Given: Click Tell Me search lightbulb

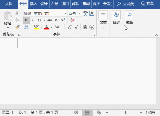Looking at the screenshot, I should point(119,4).
